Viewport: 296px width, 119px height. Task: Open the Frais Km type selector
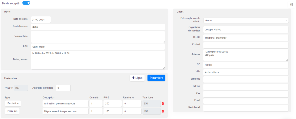pyautogui.click(x=12, y=111)
